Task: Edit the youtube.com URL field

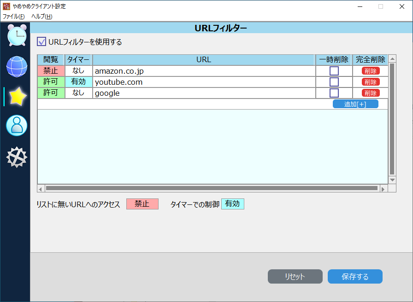Action: pos(204,82)
